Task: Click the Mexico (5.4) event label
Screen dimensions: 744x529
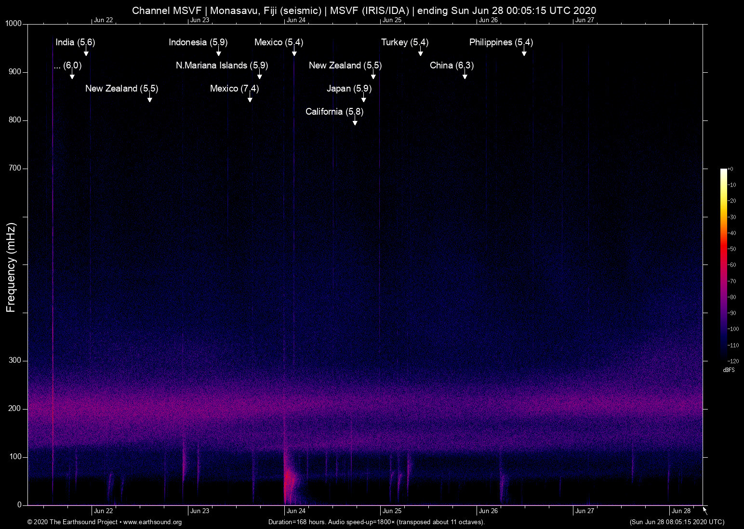Action: [279, 42]
